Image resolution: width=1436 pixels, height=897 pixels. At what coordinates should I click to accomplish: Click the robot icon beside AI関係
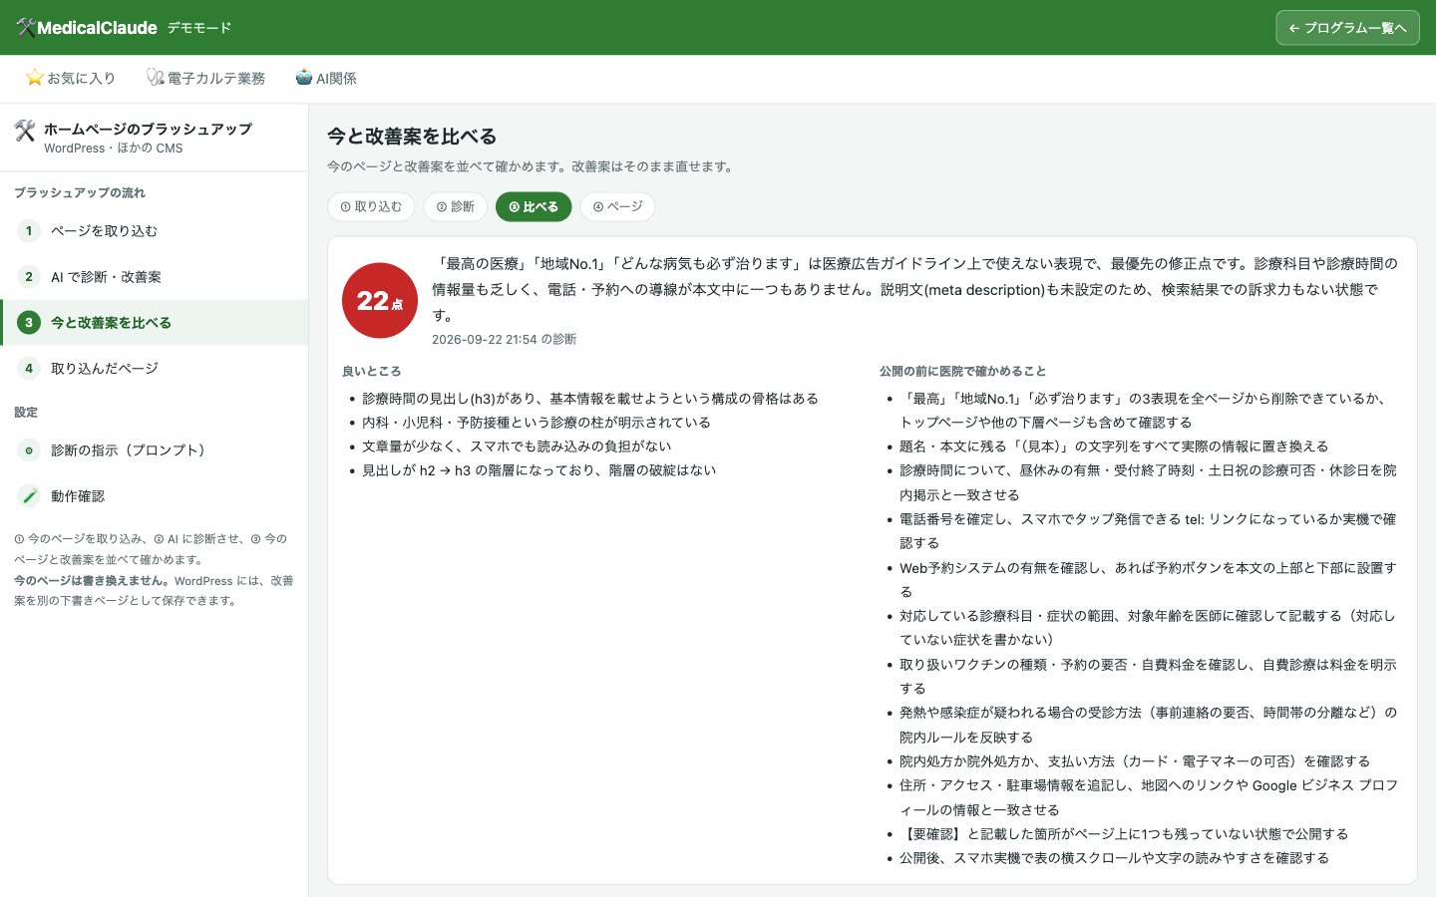pos(304,78)
